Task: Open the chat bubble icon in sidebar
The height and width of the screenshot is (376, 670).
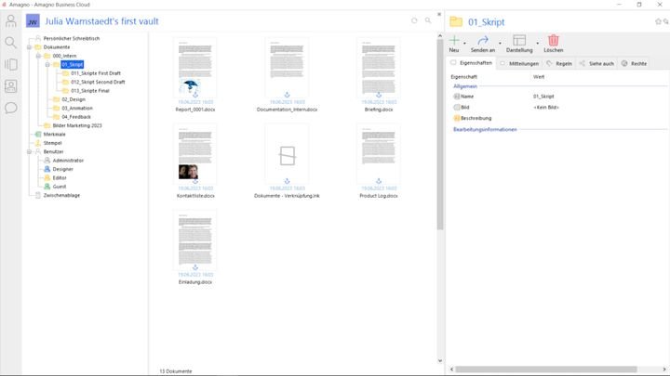Action: pos(11,108)
